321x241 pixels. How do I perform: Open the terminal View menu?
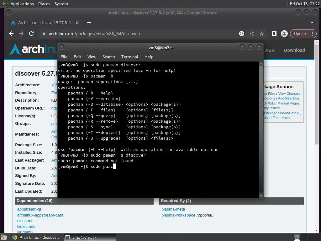92,57
